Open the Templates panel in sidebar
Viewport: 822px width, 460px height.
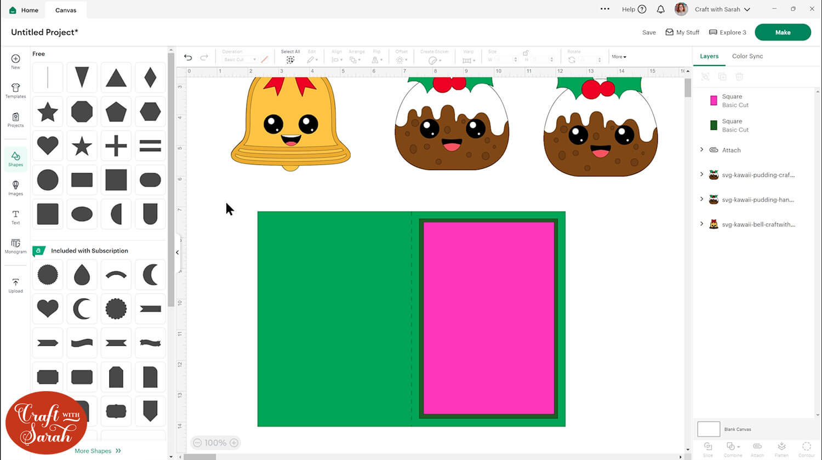pyautogui.click(x=15, y=91)
